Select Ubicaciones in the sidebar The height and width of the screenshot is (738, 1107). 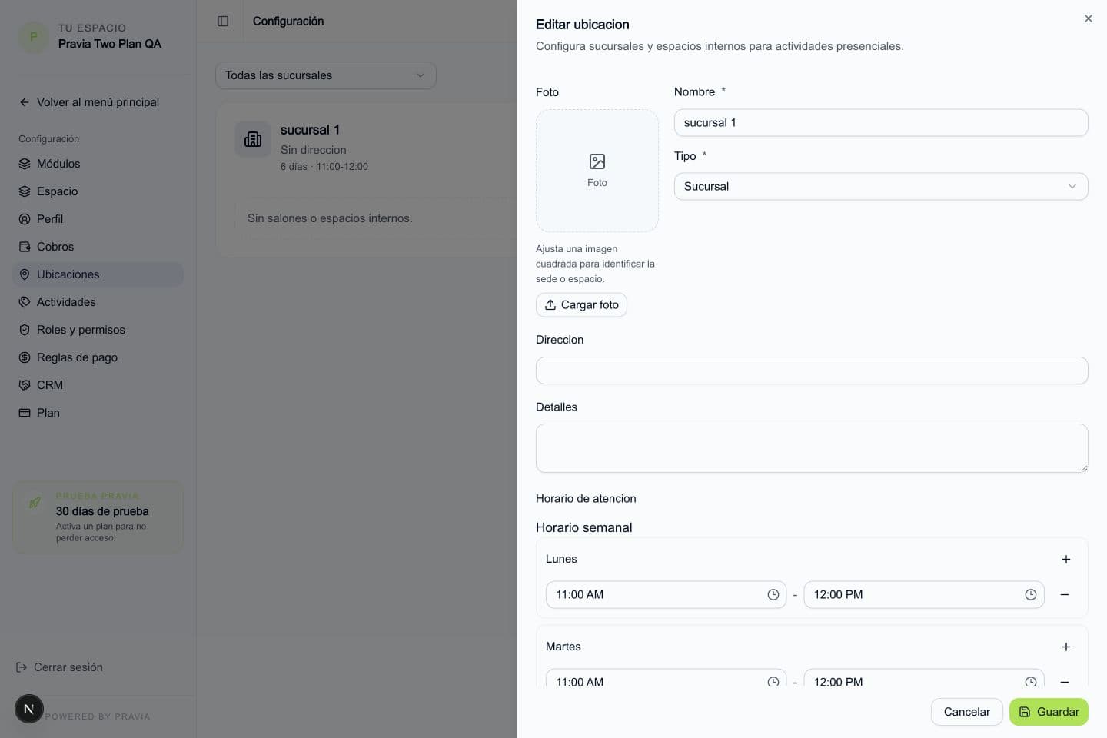click(x=98, y=274)
